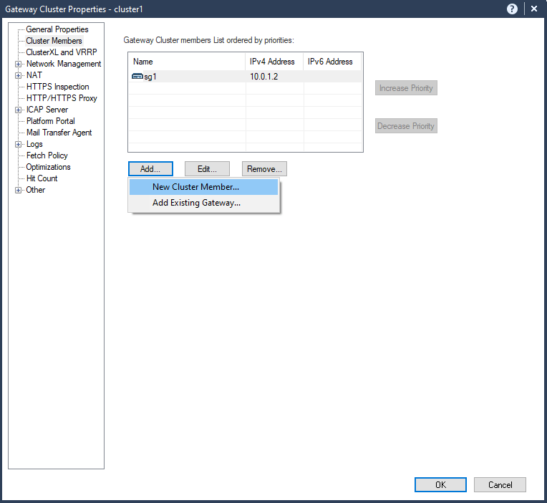Choose Add Existing Gateway menu entry
Screen dimensions: 547x503
click(x=204, y=203)
